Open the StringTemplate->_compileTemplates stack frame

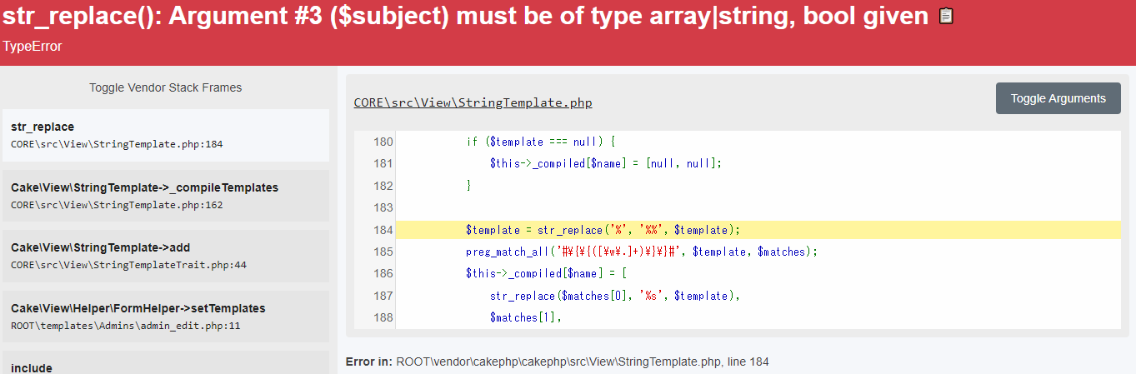(166, 196)
